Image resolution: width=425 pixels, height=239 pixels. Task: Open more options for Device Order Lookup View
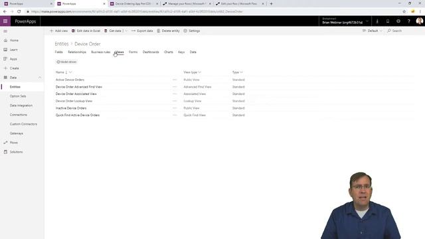[175, 101]
